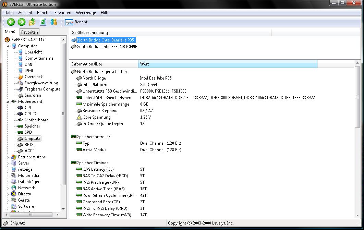Click the BIOS icon in tree
Image resolution: width=364 pixels, height=230 pixels.
pos(21,145)
